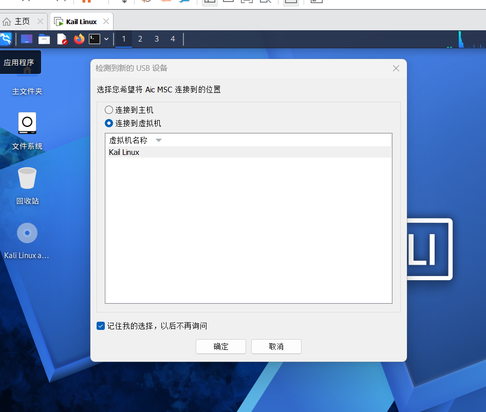Open the file manager in Kali panel
Viewport: 486px width, 412px height.
(x=44, y=39)
